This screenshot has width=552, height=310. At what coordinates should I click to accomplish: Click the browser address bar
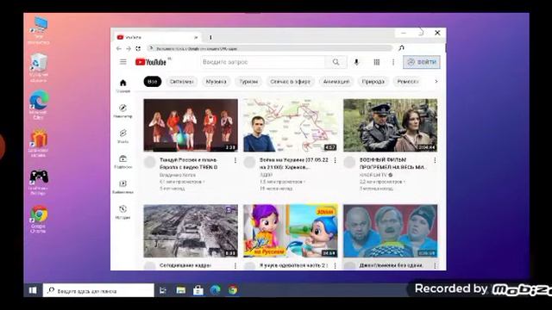click(x=269, y=48)
